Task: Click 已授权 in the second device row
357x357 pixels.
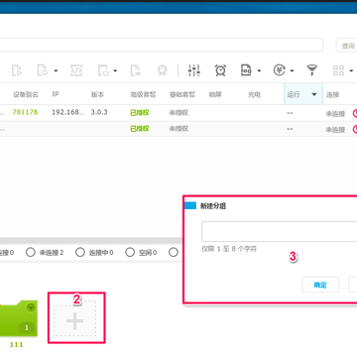Action: click(140, 129)
